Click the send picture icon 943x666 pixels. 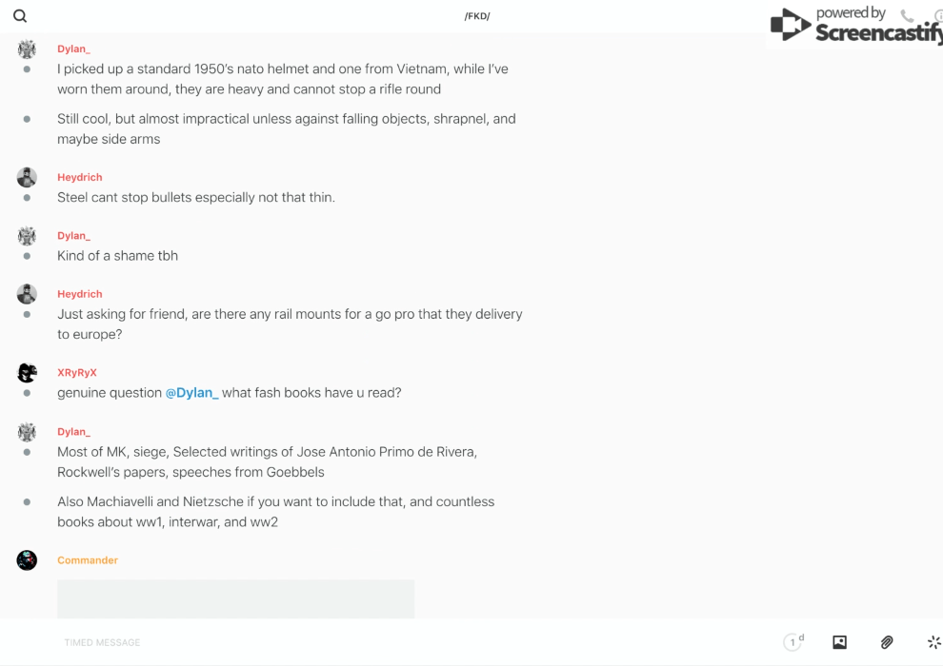pyautogui.click(x=839, y=642)
